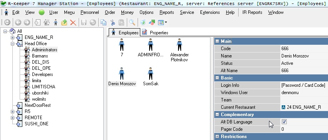The image size is (328, 140).
Task: Open the Extensions menu
Action: (210, 12)
